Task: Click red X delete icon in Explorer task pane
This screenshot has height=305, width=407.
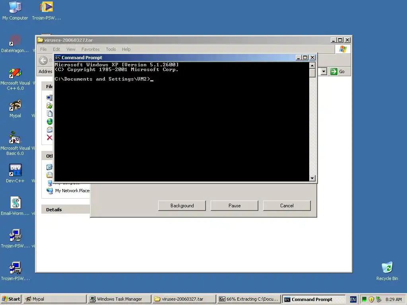Action: (49, 137)
